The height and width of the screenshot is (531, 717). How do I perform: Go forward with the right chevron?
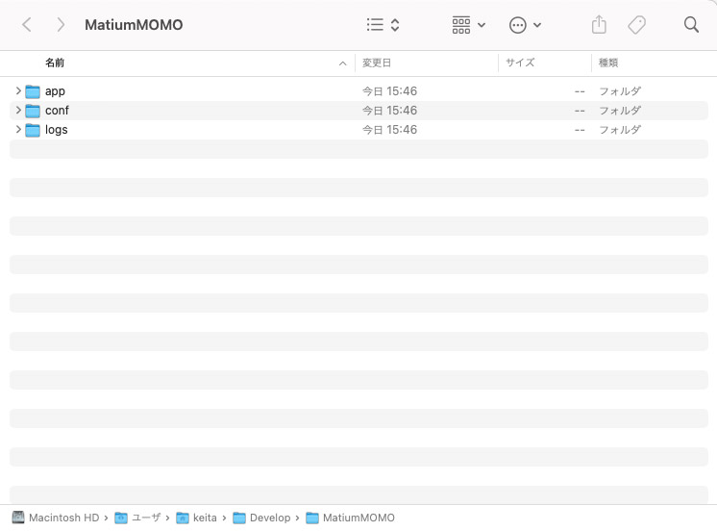tap(61, 25)
